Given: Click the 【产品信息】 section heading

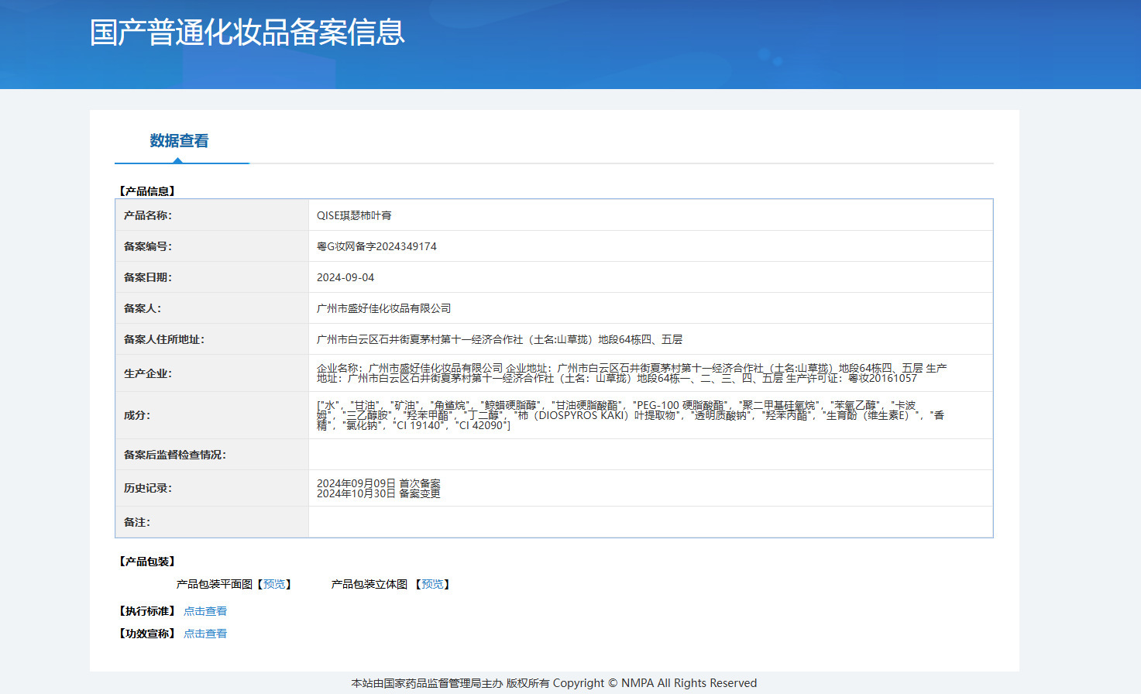Looking at the screenshot, I should point(147,191).
